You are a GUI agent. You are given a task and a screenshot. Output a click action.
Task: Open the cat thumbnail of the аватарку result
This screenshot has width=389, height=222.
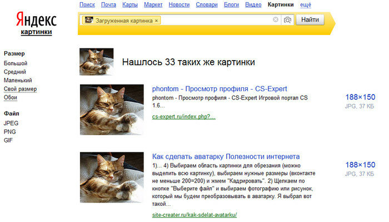112,177
